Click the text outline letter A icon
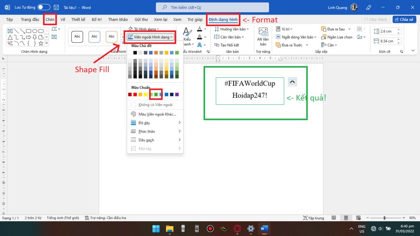The width and height of the screenshot is (420, 236). click(x=200, y=37)
